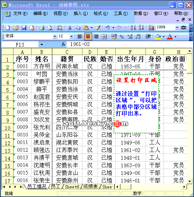Toggle Align Right formatting button
This screenshot has height=197, width=194.
(x=96, y=37)
